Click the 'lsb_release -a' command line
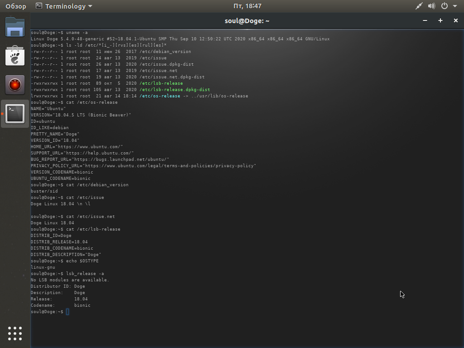464x348 pixels. (68, 273)
